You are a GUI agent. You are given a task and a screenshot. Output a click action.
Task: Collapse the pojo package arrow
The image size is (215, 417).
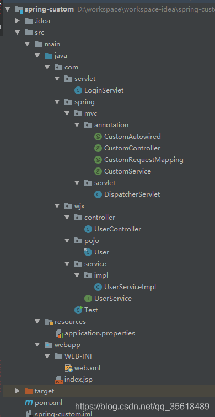(x=67, y=241)
